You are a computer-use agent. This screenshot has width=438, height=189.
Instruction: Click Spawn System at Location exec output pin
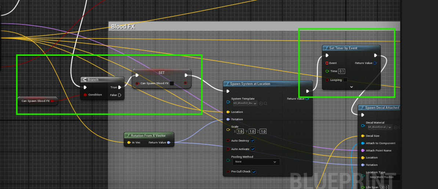[308, 91]
